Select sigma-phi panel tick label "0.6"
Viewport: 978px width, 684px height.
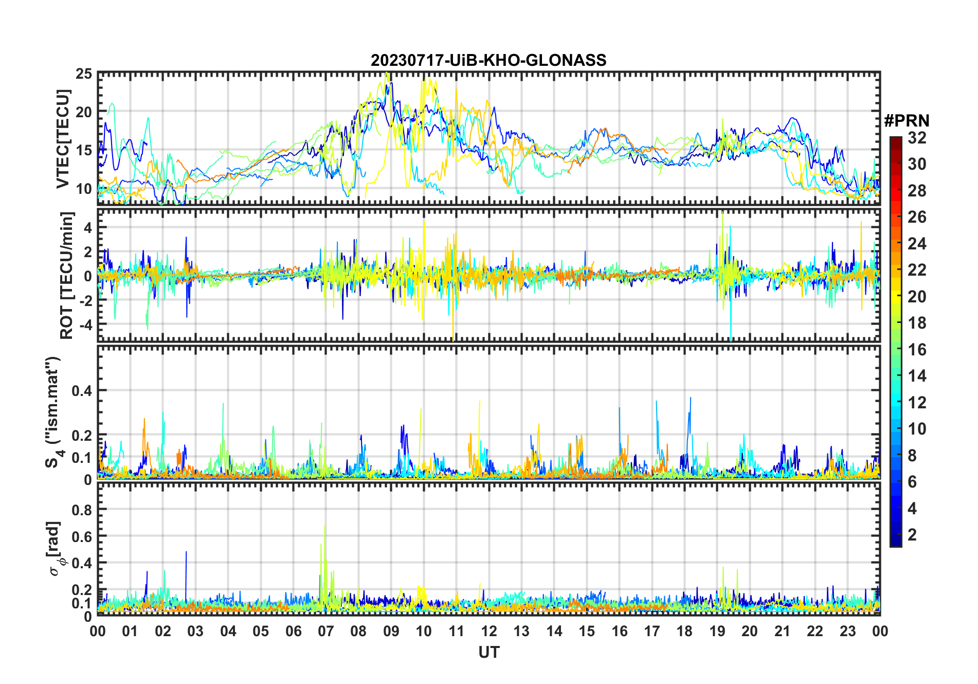pyautogui.click(x=82, y=536)
